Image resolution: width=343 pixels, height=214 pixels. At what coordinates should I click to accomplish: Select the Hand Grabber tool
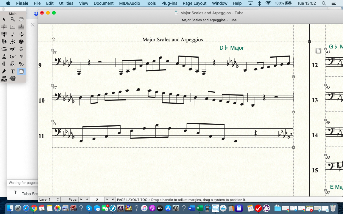pos(21,19)
